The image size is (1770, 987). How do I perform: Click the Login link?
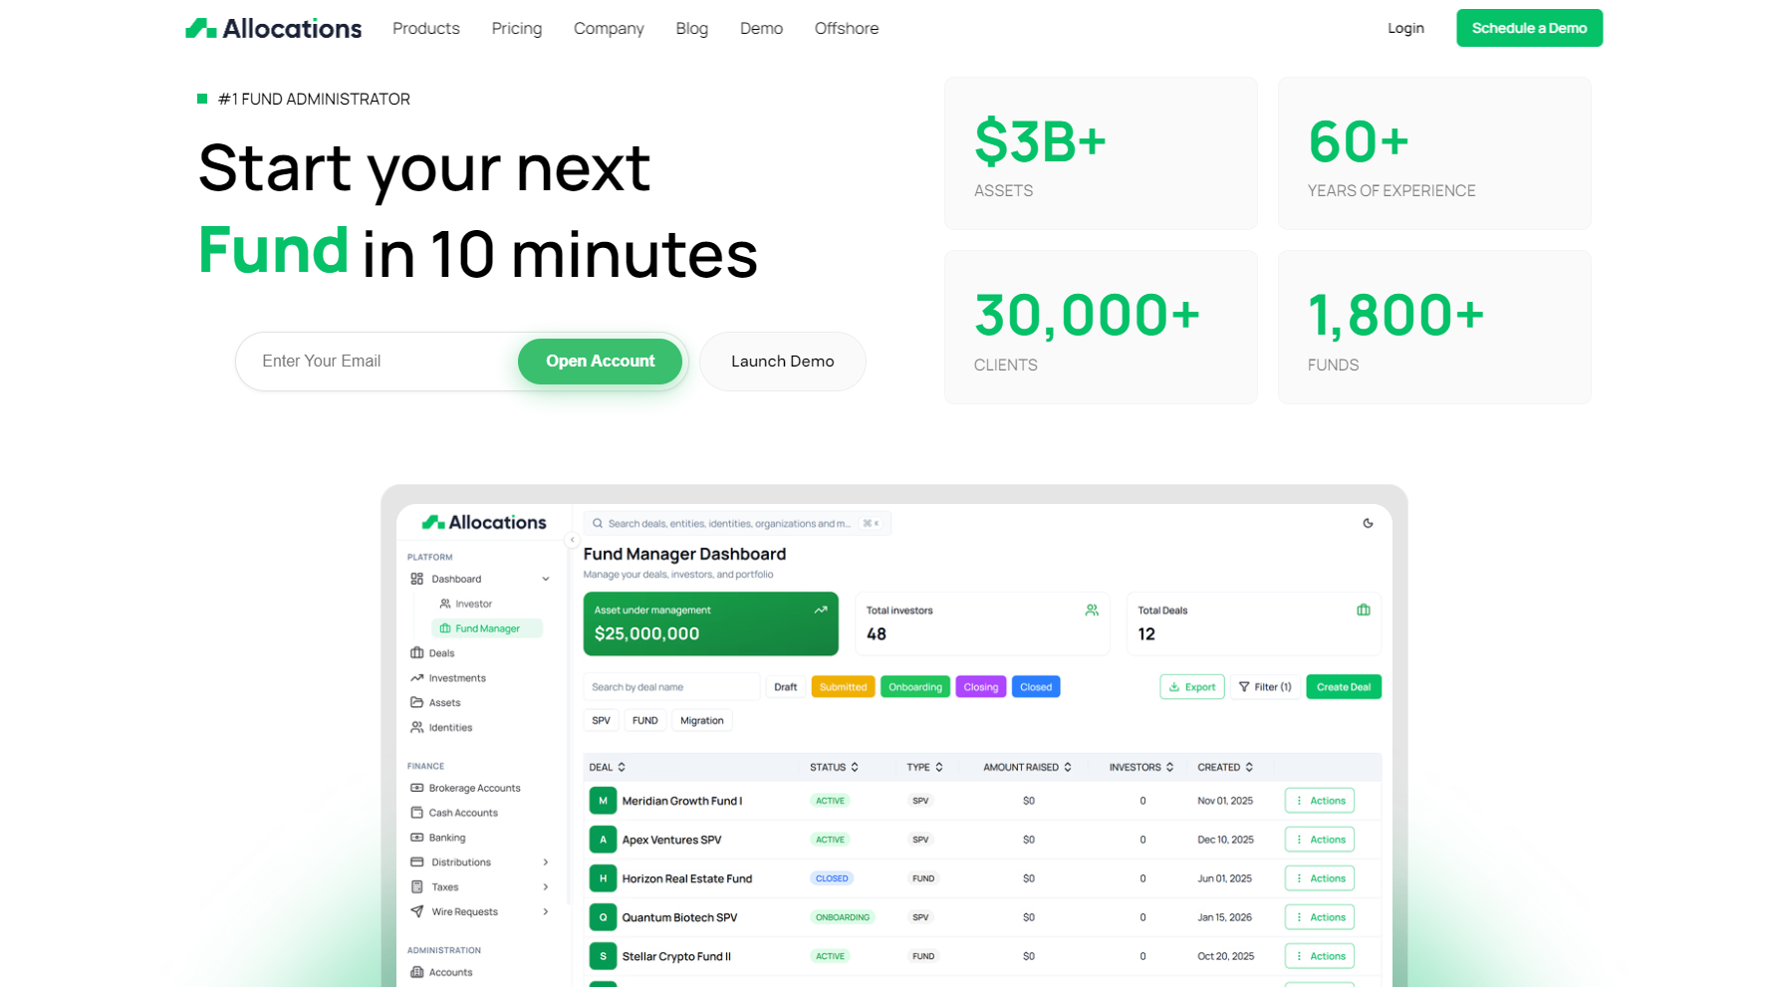click(1405, 28)
